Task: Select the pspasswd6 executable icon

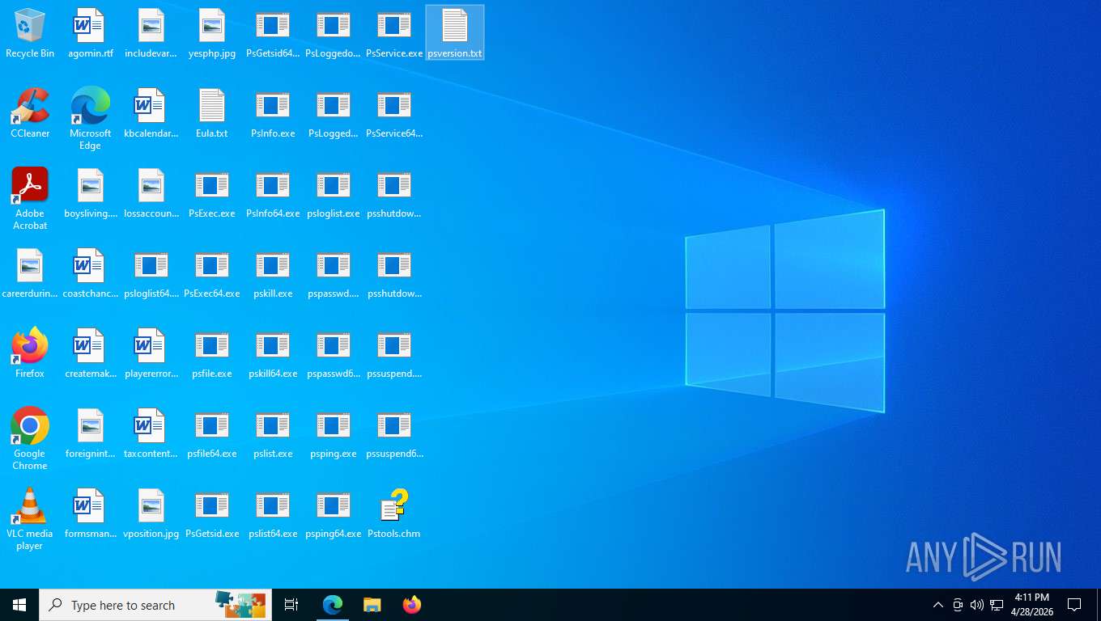Action: click(x=333, y=353)
